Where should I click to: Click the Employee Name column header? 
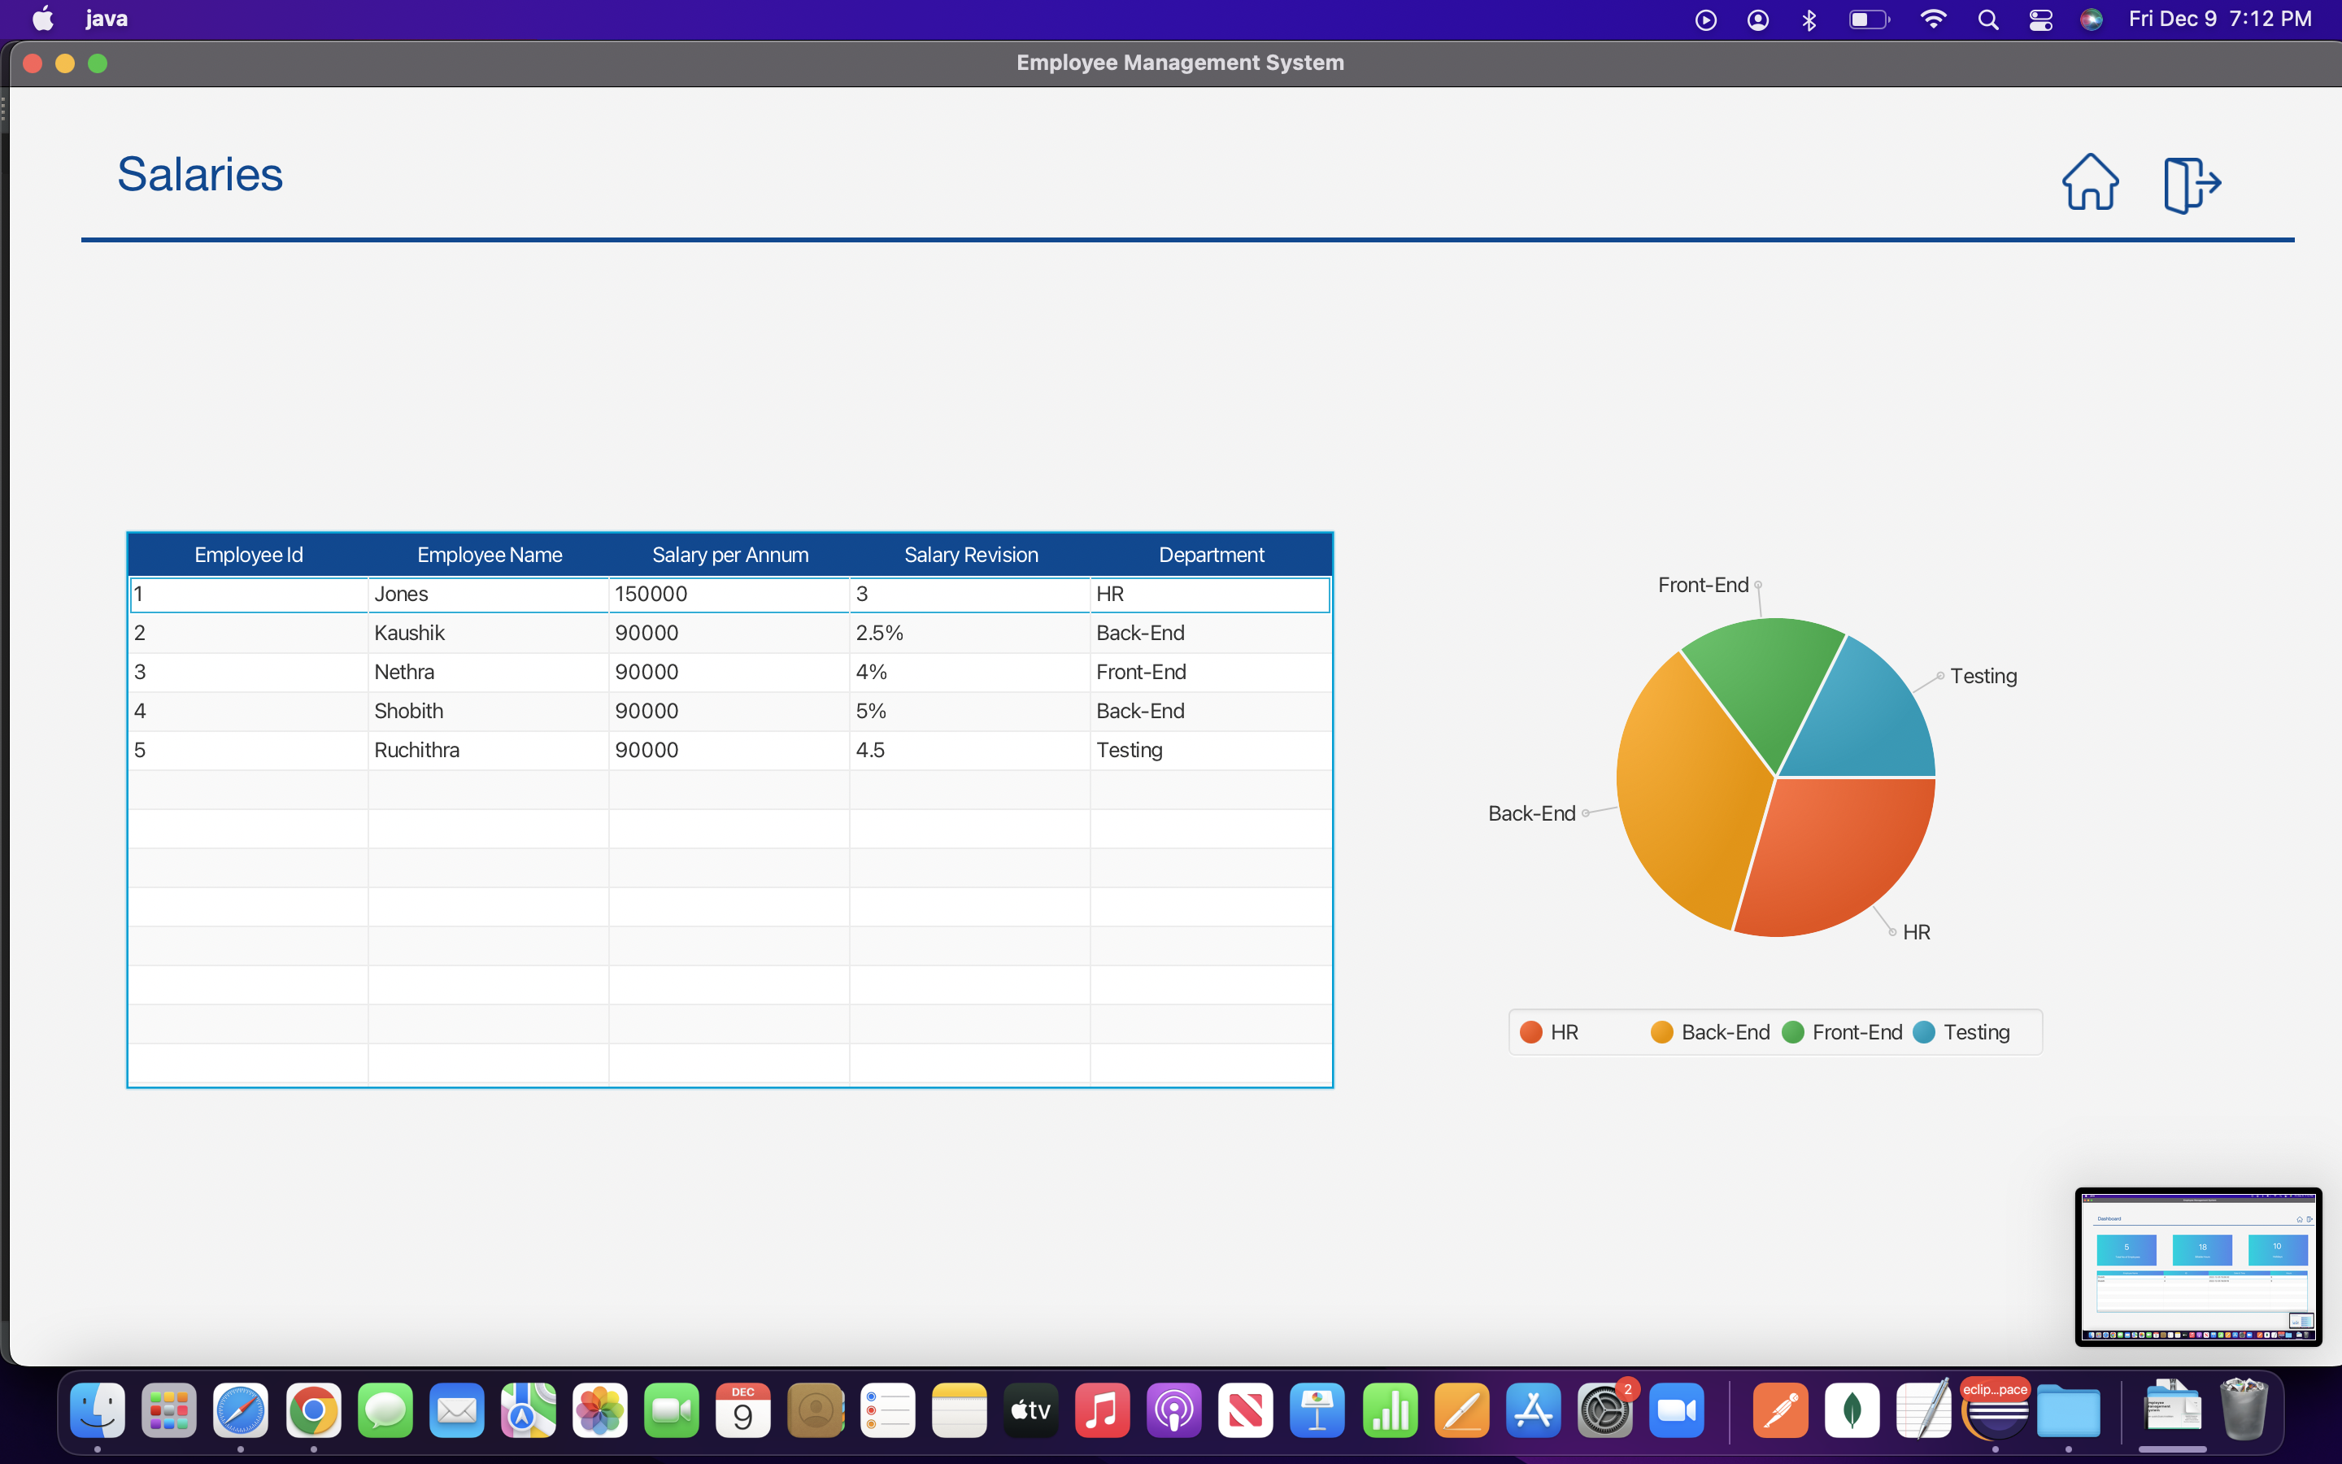point(489,555)
